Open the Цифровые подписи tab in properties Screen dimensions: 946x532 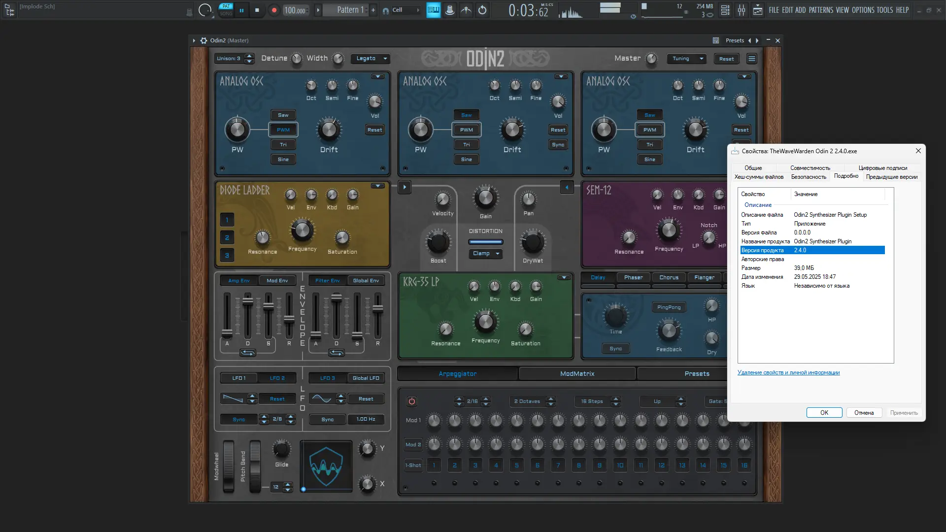(x=882, y=167)
